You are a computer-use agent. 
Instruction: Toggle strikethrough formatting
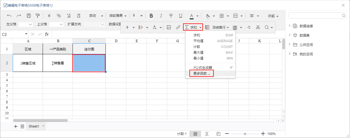(x=171, y=16)
